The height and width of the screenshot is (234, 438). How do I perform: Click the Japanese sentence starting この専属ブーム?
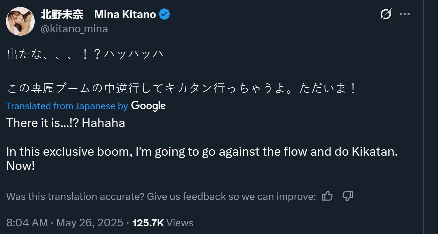pos(182,89)
